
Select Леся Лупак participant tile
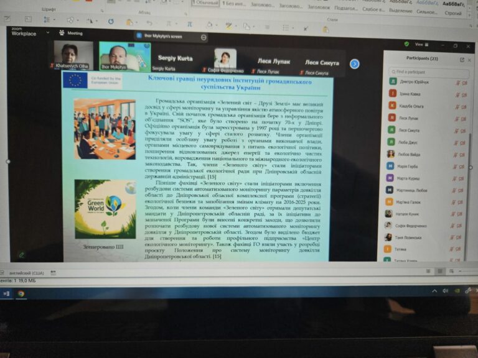273,62
